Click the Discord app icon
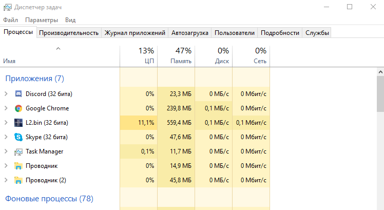This screenshot has height=210, width=384. (x=18, y=94)
